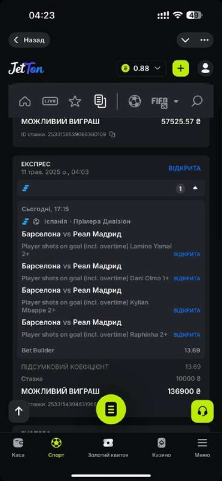The image size is (222, 481).
Task: Open the user profile avatar icon
Action: coord(205,68)
